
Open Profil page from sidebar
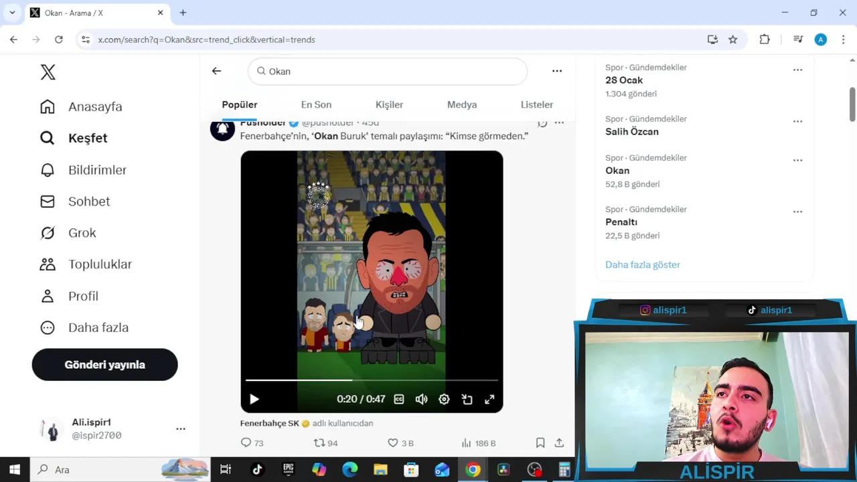pyautogui.click(x=69, y=296)
